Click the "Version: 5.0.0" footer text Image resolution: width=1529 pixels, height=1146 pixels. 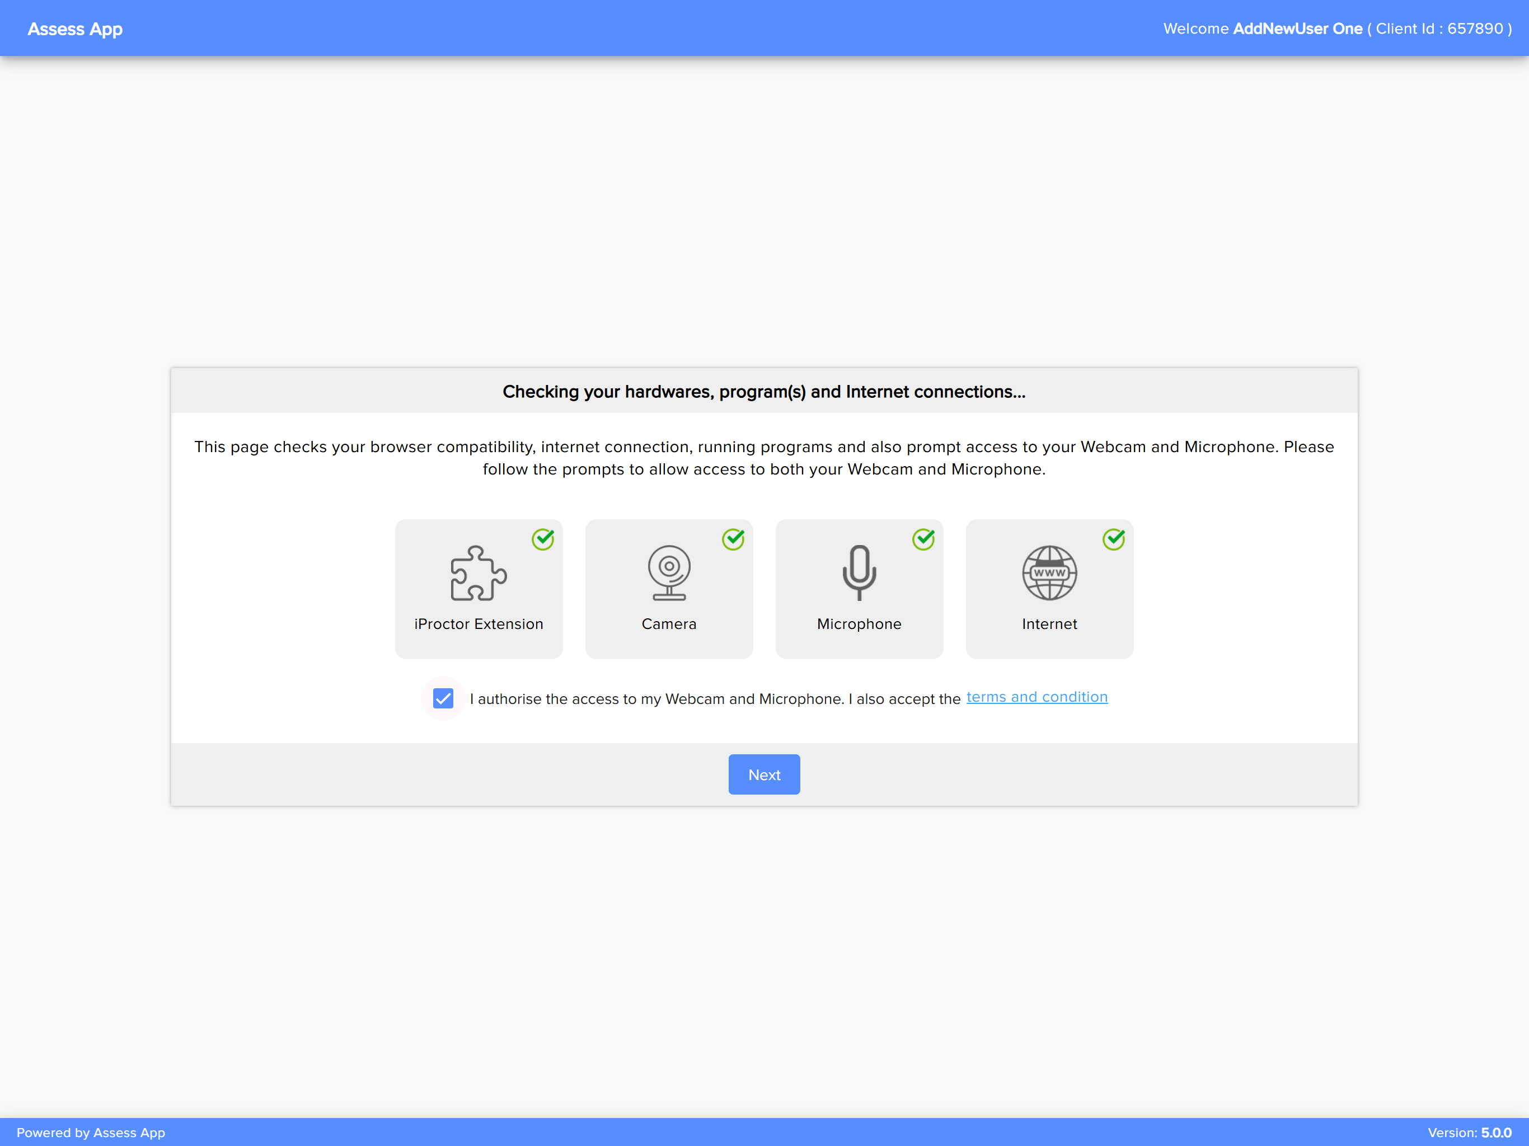1470,1132
